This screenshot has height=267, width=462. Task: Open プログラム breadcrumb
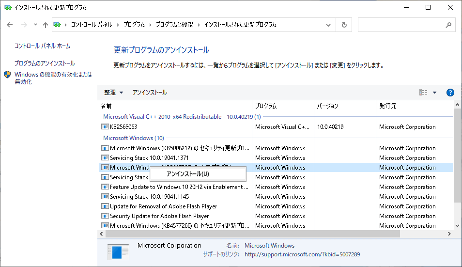[x=134, y=25]
